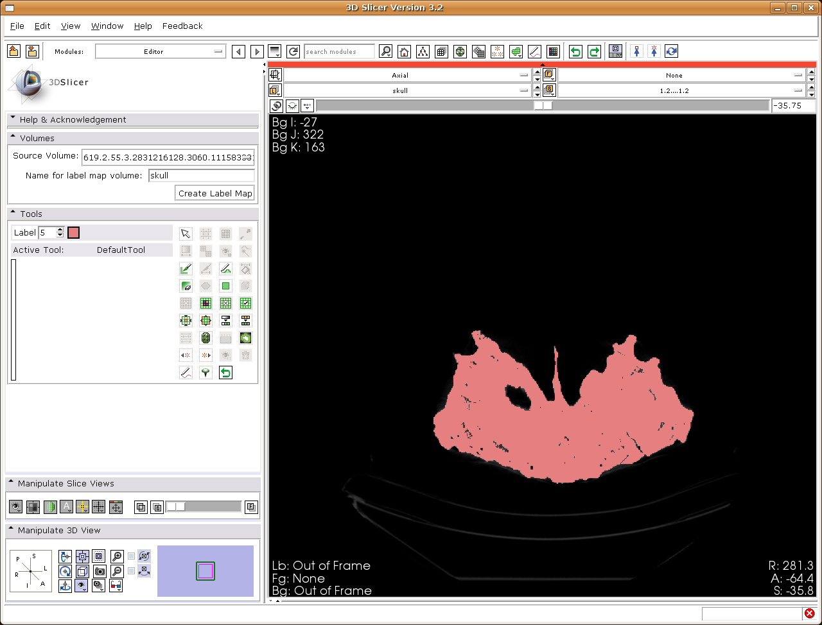Redo with the green toolbar arrow
Image resolution: width=822 pixels, height=625 pixels.
click(x=594, y=51)
